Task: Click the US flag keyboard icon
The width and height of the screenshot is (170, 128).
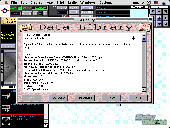Action: 156,2
